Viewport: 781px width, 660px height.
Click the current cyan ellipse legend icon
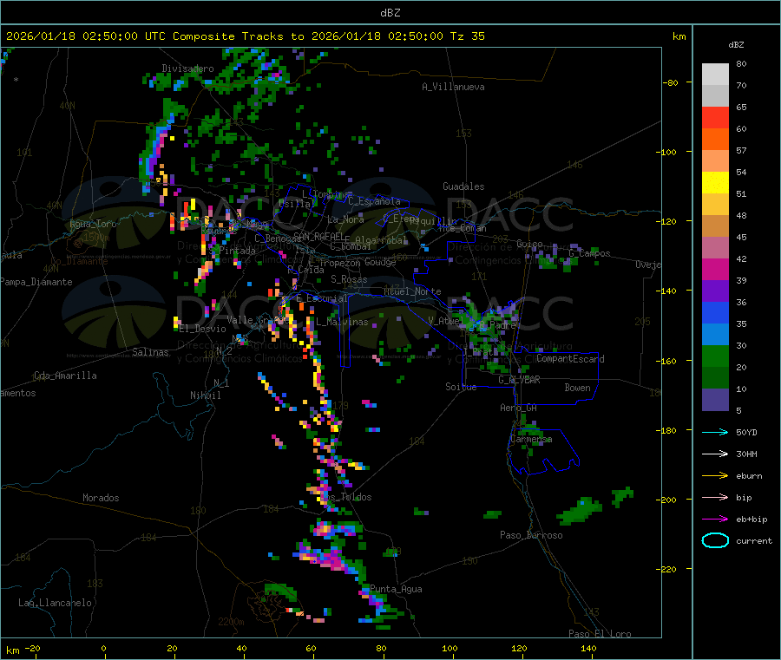[715, 540]
